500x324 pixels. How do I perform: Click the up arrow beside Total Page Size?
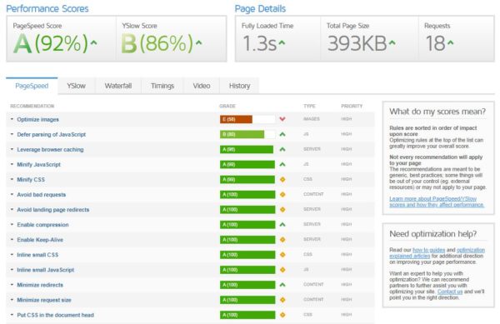(392, 42)
